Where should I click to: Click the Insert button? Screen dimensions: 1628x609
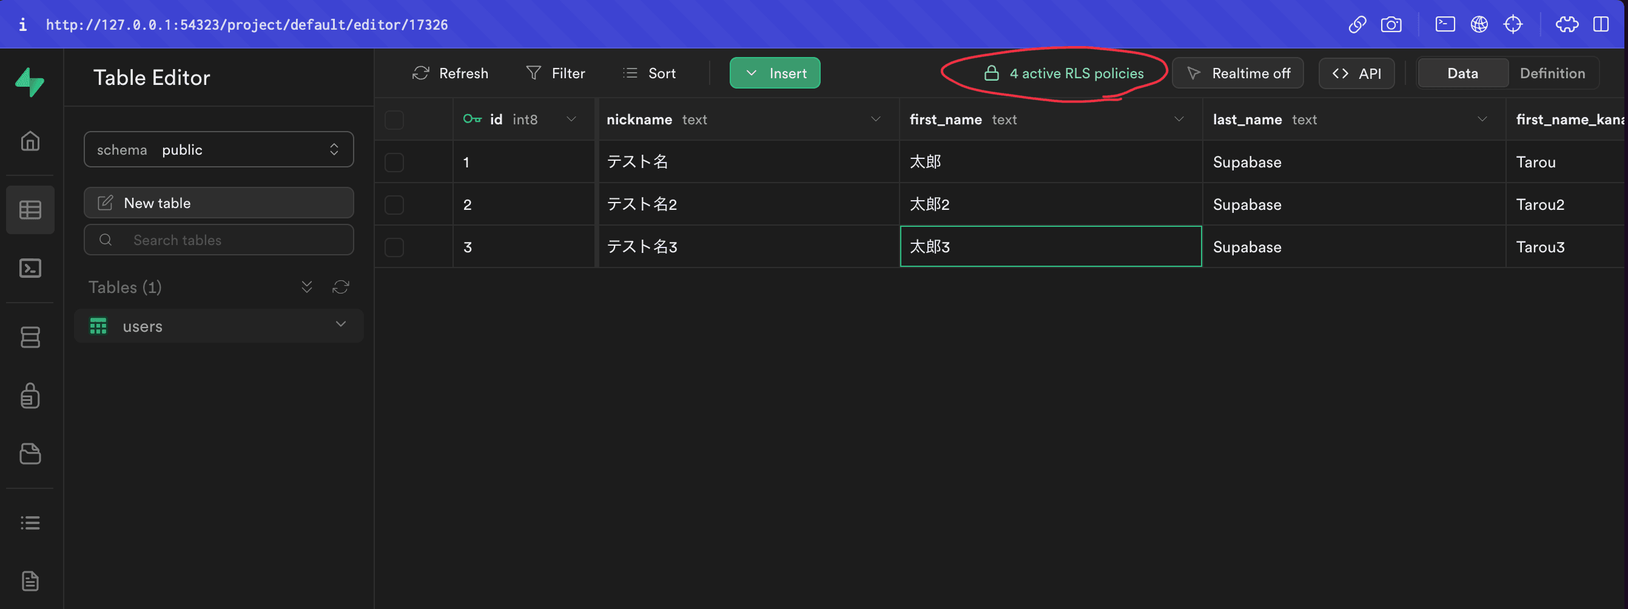coord(775,73)
